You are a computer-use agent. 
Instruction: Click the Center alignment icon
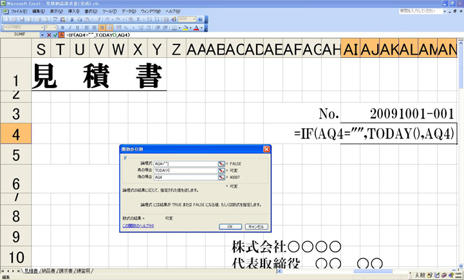(x=95, y=28)
